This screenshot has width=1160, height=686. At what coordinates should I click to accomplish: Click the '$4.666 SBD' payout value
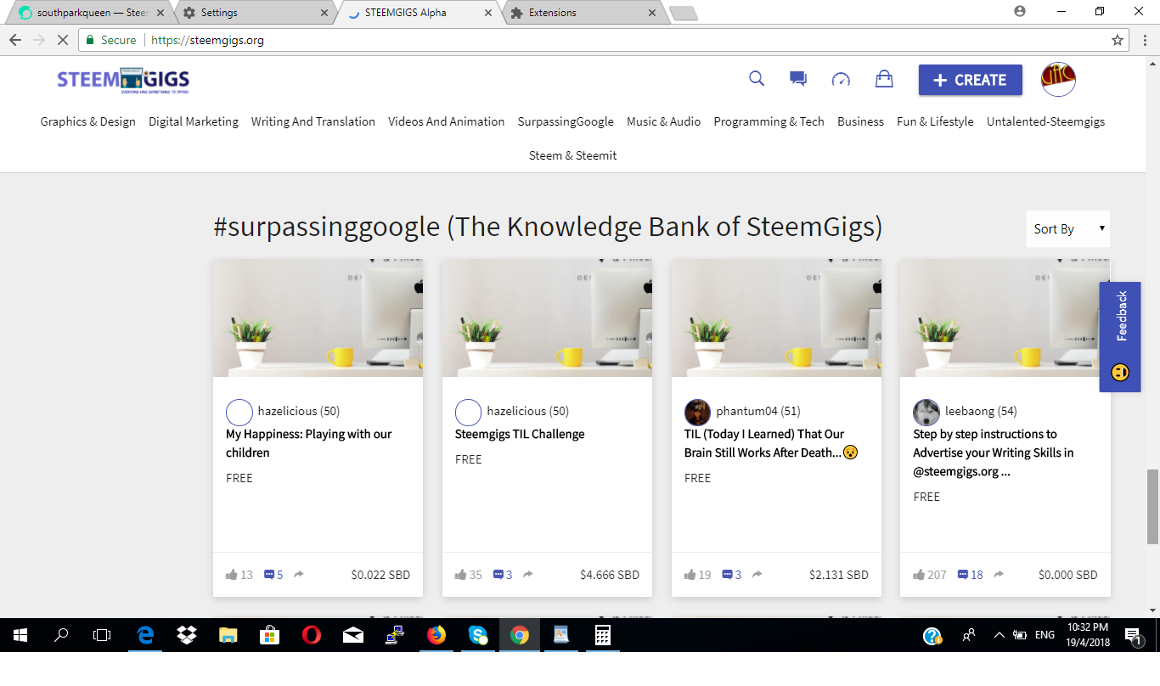coord(610,575)
